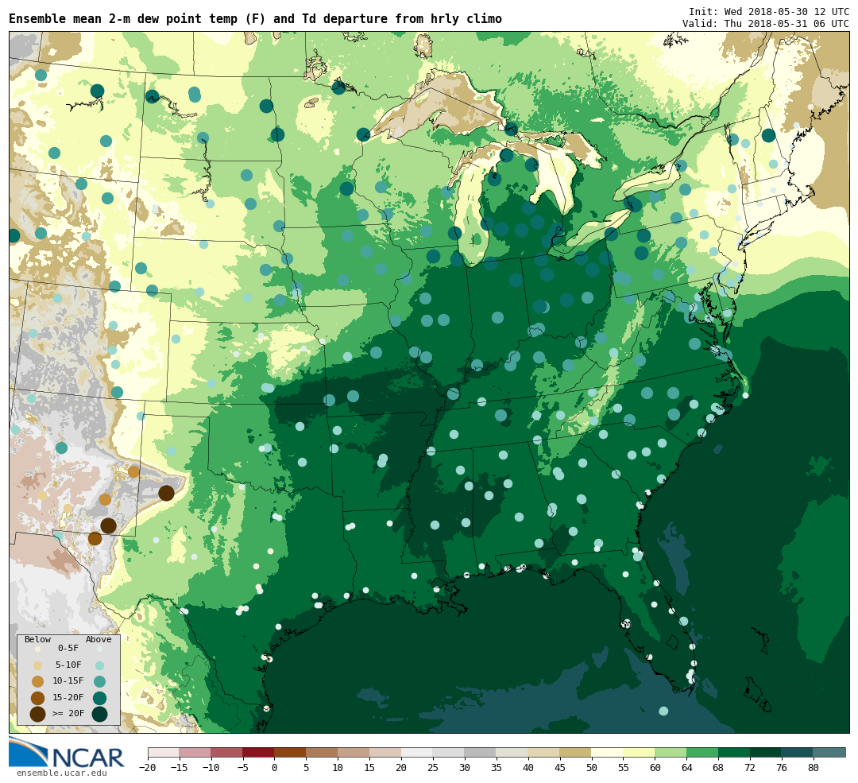The height and width of the screenshot is (783, 858).
Task: Click the '80' label on the color bar
Action: [x=814, y=768]
